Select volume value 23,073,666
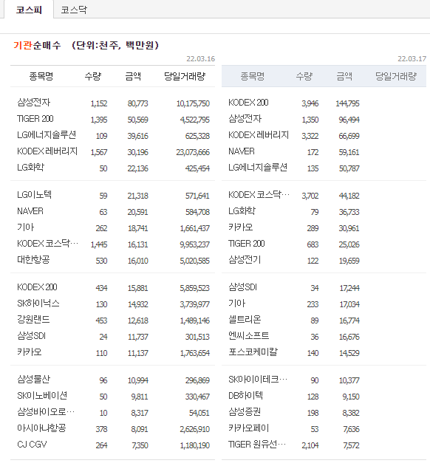The height and width of the screenshot is (466, 430). 193,152
